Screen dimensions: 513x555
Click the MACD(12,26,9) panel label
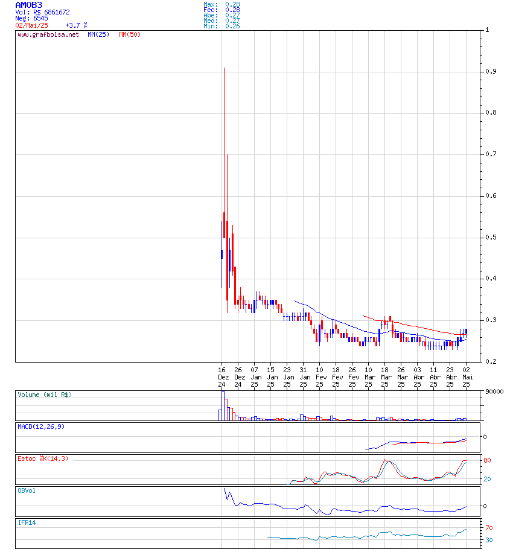pos(41,427)
